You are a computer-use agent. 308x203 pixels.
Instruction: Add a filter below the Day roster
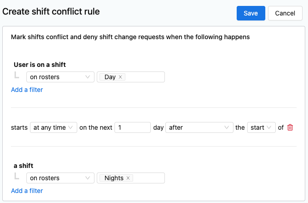click(27, 90)
